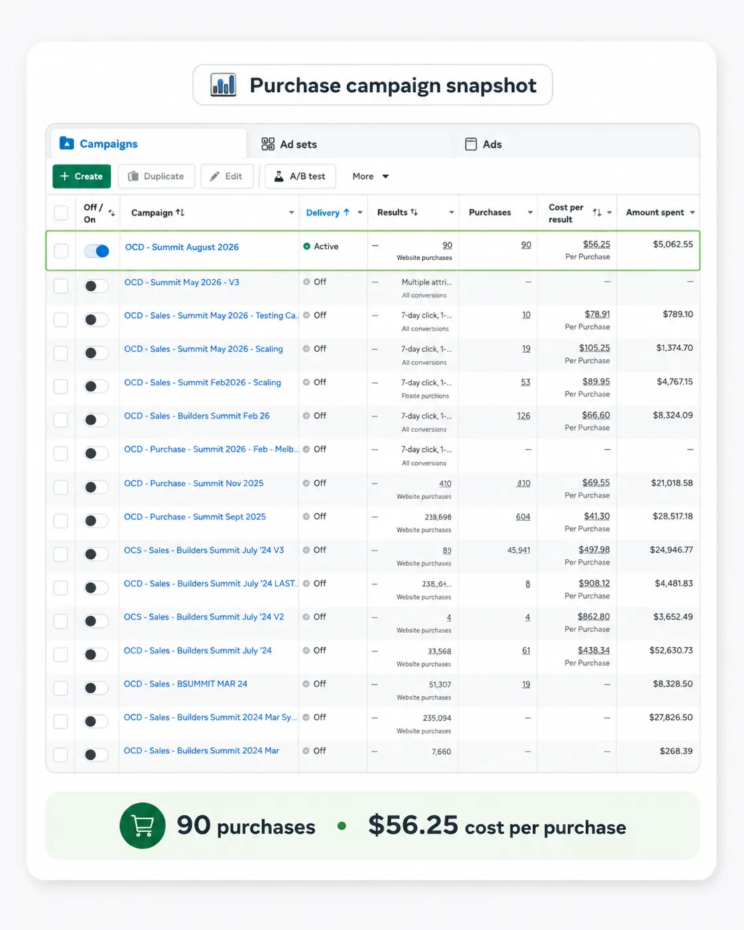Image resolution: width=744 pixels, height=930 pixels.
Task: Open the OCS - Sales - Builders Summit July '24 V3 link
Action: [x=204, y=550]
